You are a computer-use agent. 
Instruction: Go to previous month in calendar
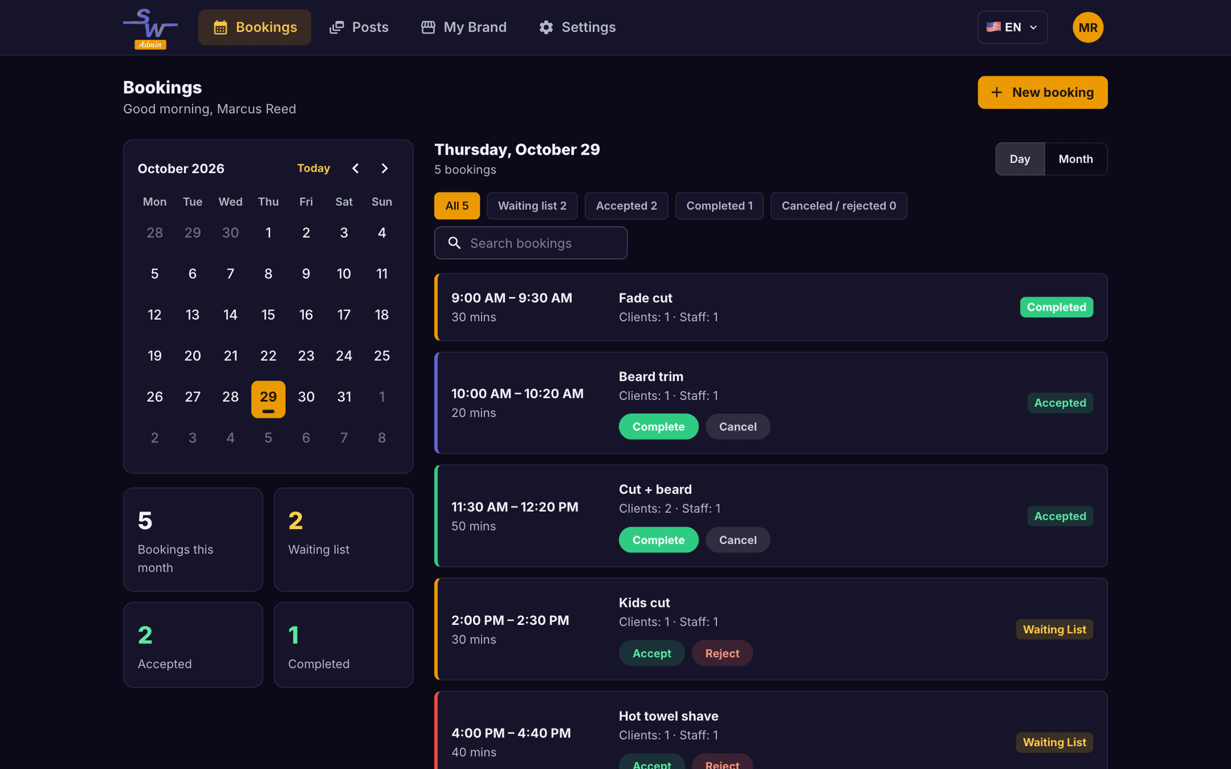(x=355, y=168)
